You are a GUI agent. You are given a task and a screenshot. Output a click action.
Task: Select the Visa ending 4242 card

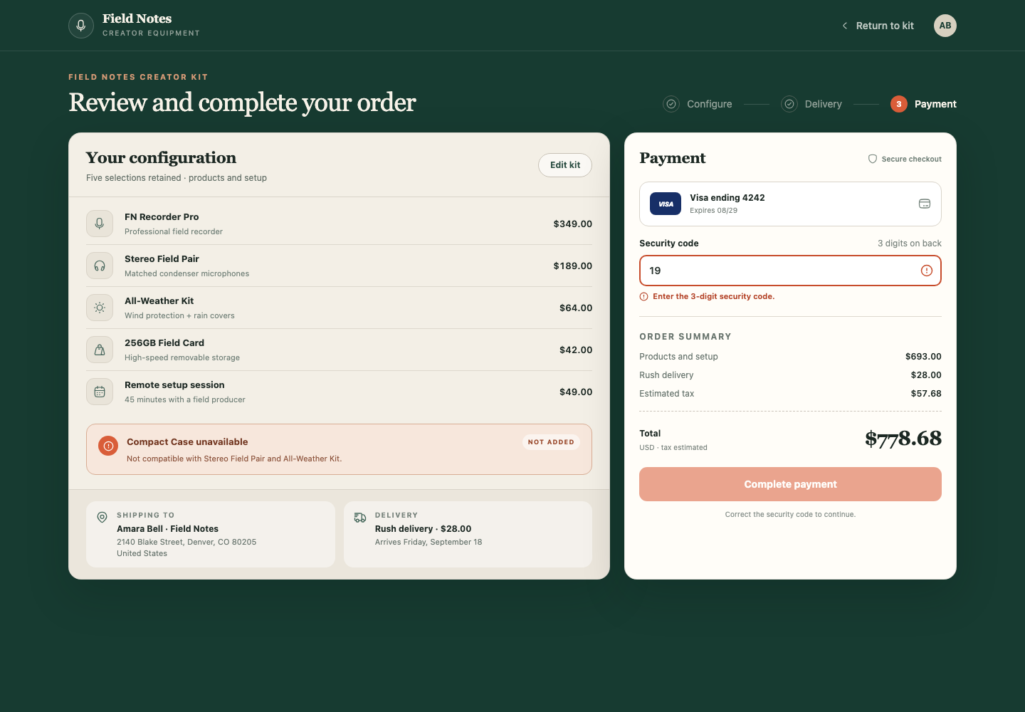790,204
